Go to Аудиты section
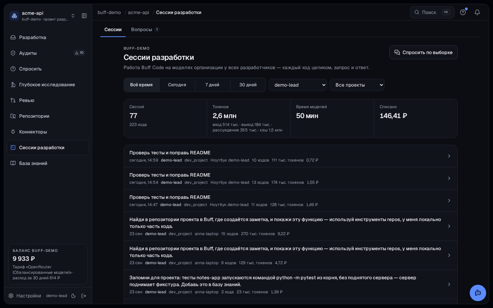 coord(48,53)
